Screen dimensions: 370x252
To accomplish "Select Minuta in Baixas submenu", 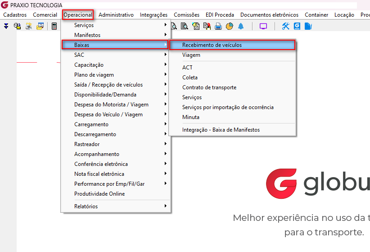I will (232, 117).
